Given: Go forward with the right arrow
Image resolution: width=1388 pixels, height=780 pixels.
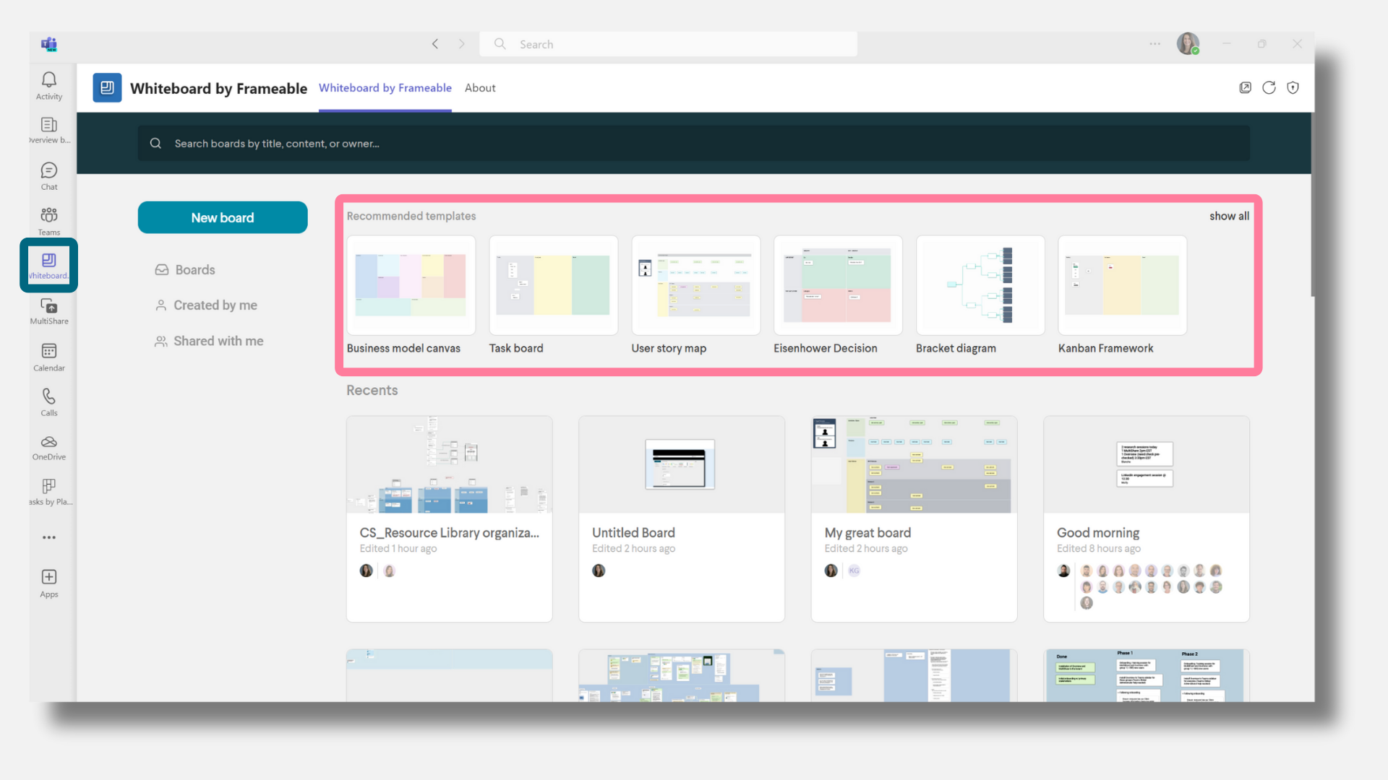Looking at the screenshot, I should [462, 44].
